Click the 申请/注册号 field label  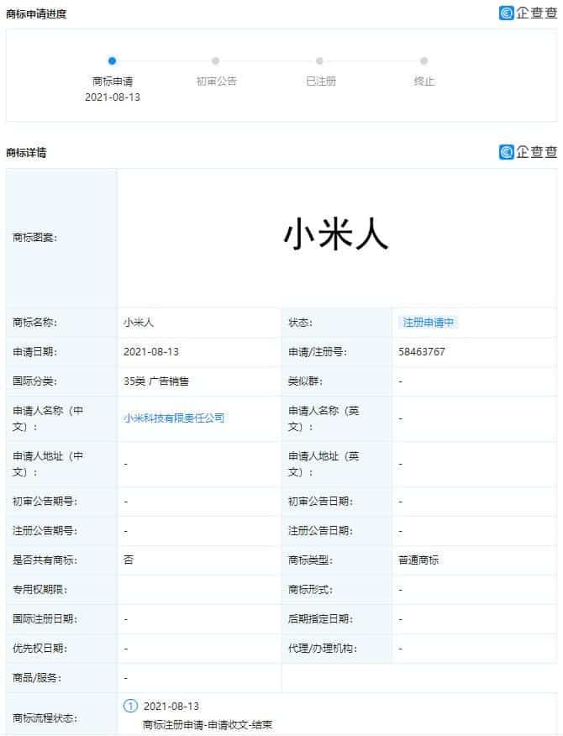318,351
